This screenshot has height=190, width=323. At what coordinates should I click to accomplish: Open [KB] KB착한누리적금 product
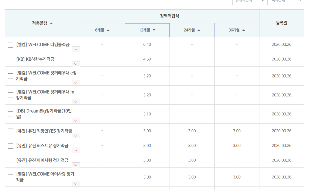(x=35, y=59)
